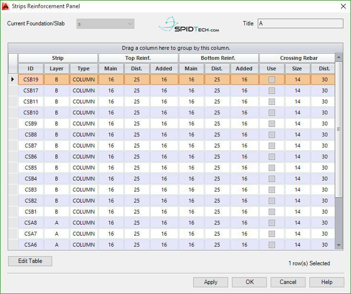The width and height of the screenshot is (351, 294).
Task: Click the Cancel button
Action: click(x=288, y=282)
